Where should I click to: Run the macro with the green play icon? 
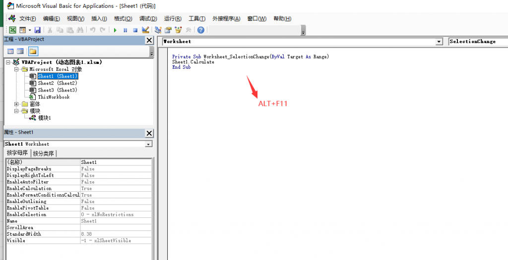tap(115, 30)
